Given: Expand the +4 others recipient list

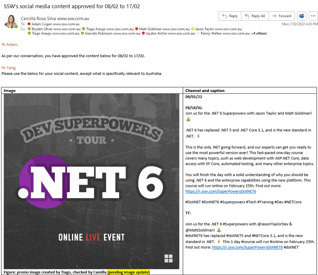Looking at the screenshot, I should 259,34.
